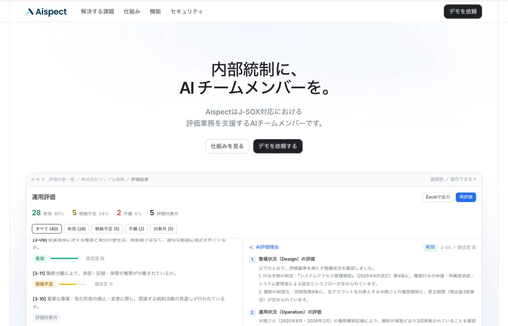Click the 評価対象外 badge under 3-10
Screen dimensions: 508x326
tap(46, 318)
